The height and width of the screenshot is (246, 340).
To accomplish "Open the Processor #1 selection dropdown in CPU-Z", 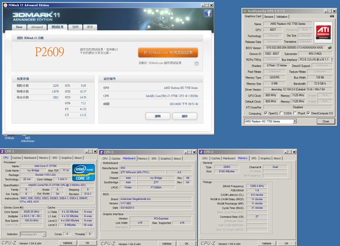I will (33, 234).
